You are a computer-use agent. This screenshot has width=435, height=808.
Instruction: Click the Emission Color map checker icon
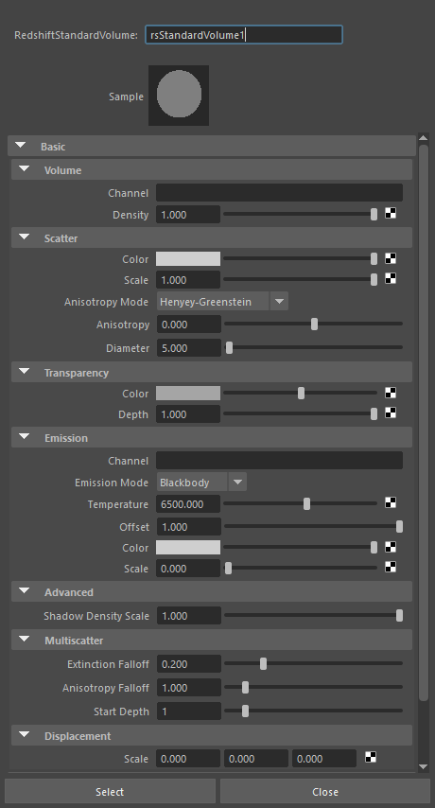391,547
